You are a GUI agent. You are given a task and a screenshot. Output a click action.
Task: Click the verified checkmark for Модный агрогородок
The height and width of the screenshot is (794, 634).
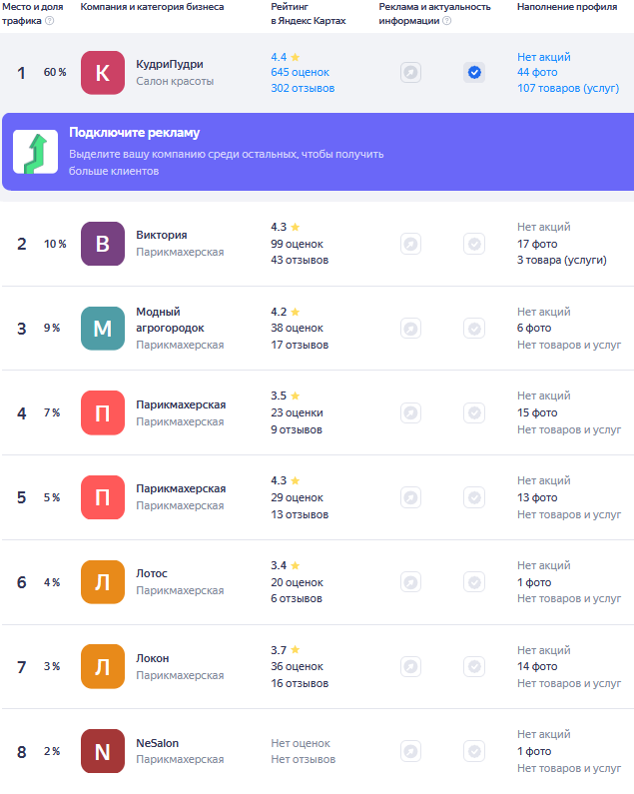coord(474,329)
